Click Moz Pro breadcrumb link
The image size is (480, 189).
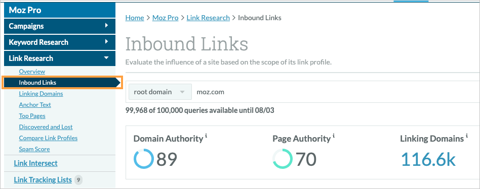[165, 18]
